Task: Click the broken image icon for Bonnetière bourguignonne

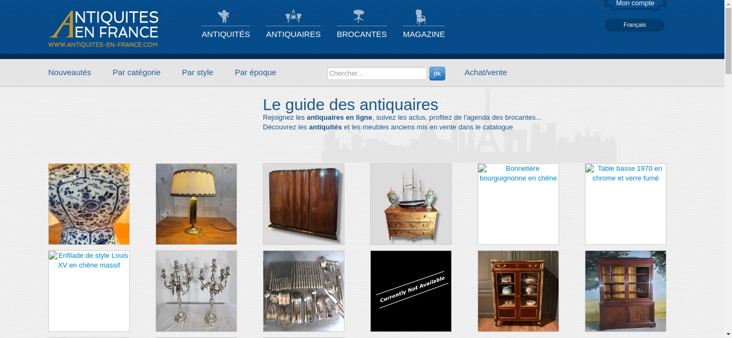Action: click(483, 169)
